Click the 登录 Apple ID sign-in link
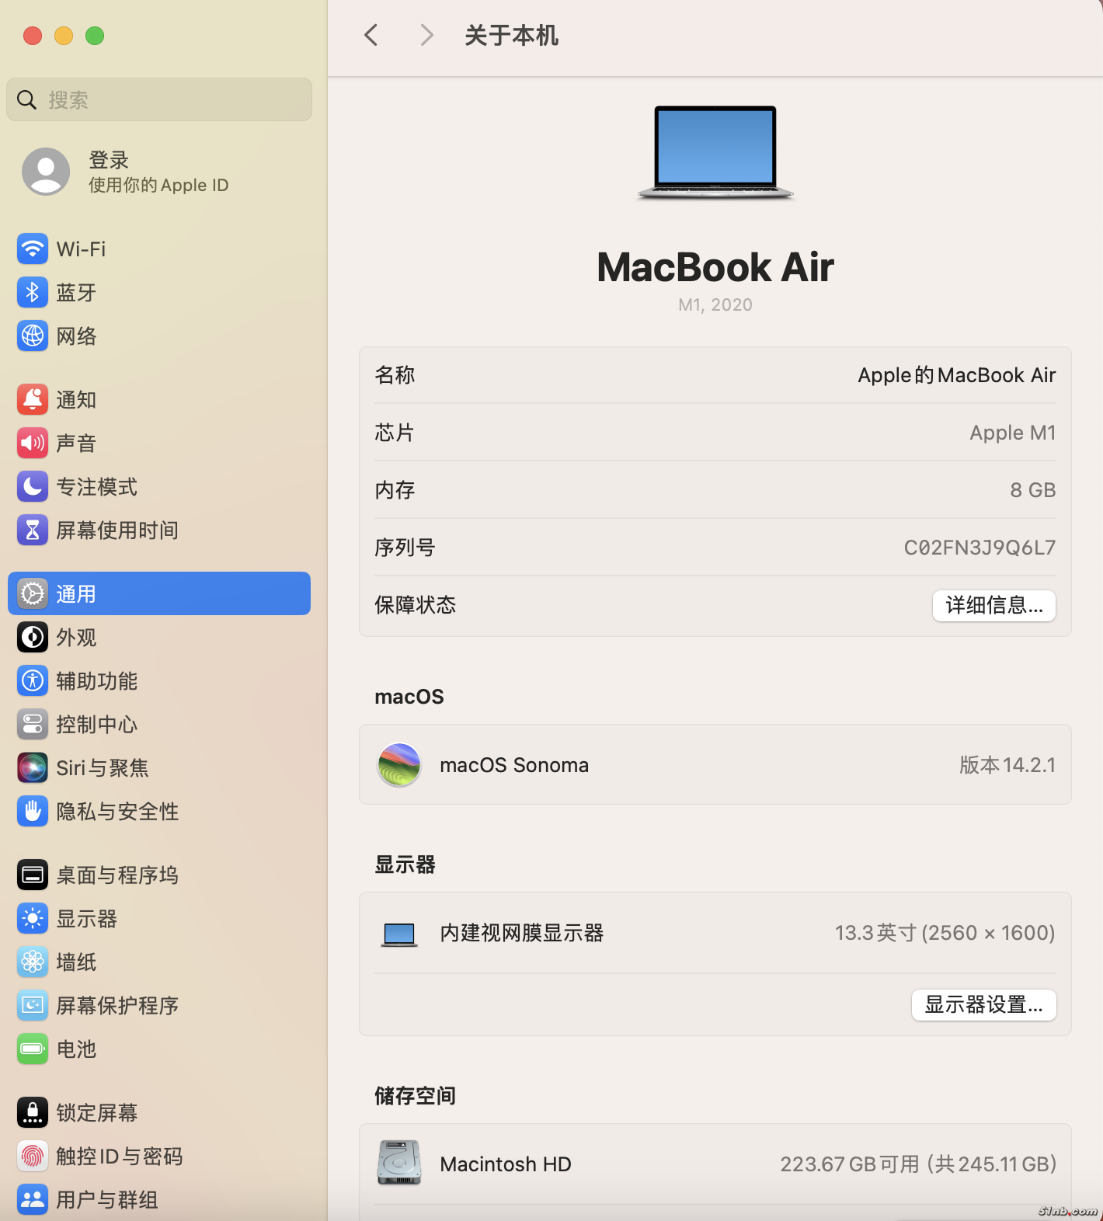 pos(109,161)
